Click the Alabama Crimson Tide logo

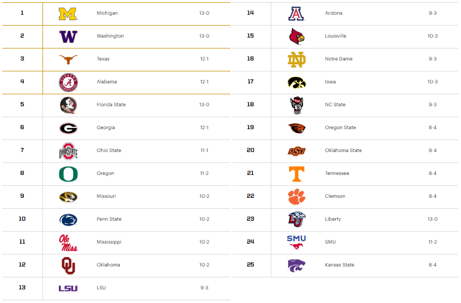tap(68, 82)
